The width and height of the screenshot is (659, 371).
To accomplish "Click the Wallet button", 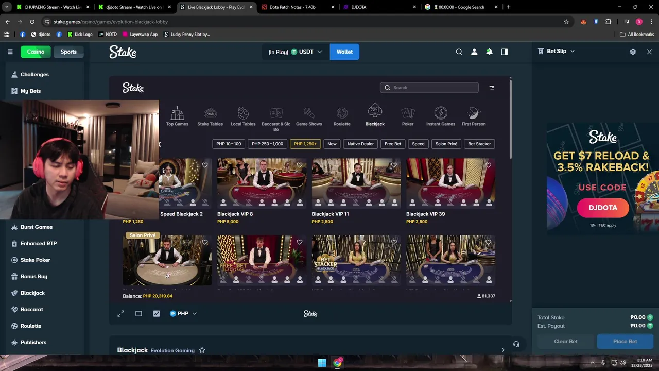I will [x=344, y=52].
